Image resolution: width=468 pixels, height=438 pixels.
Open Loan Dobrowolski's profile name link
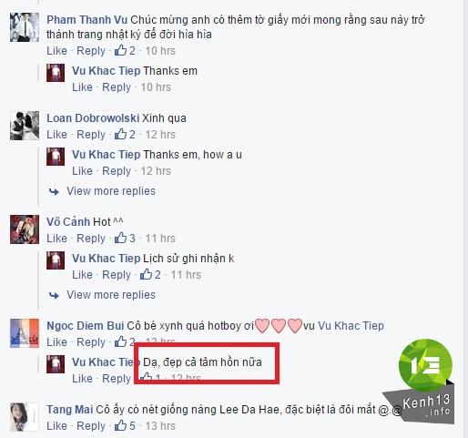[x=93, y=118]
